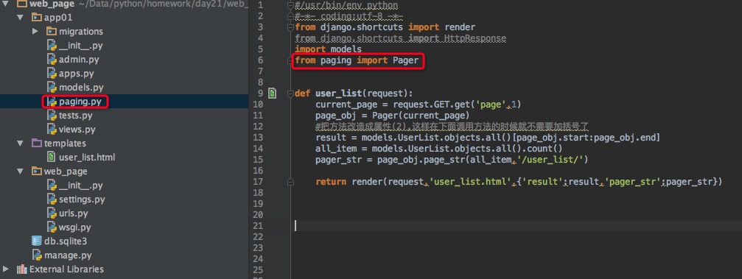Click the __init__.py icon under inner web_page

coord(52,186)
